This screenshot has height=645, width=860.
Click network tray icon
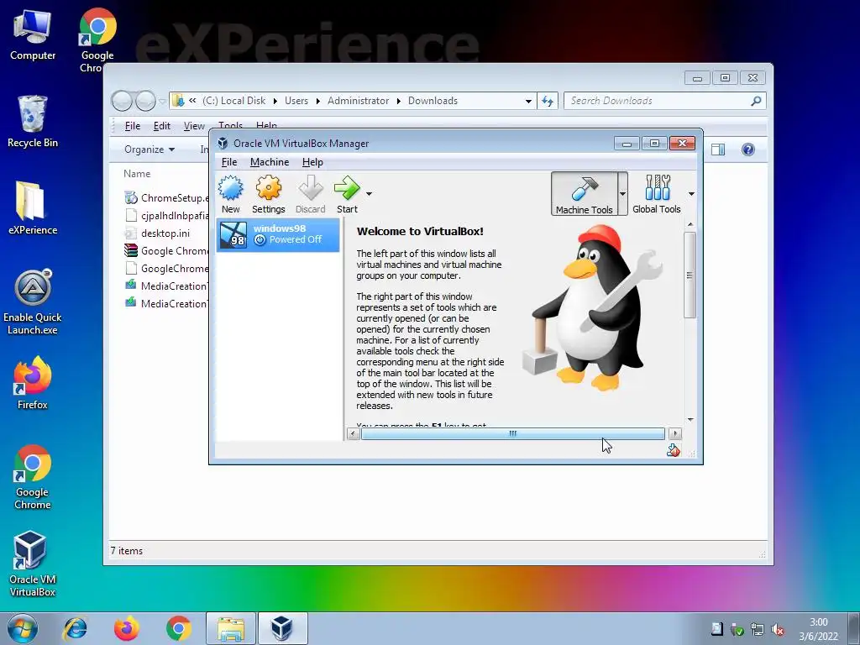[x=758, y=630]
